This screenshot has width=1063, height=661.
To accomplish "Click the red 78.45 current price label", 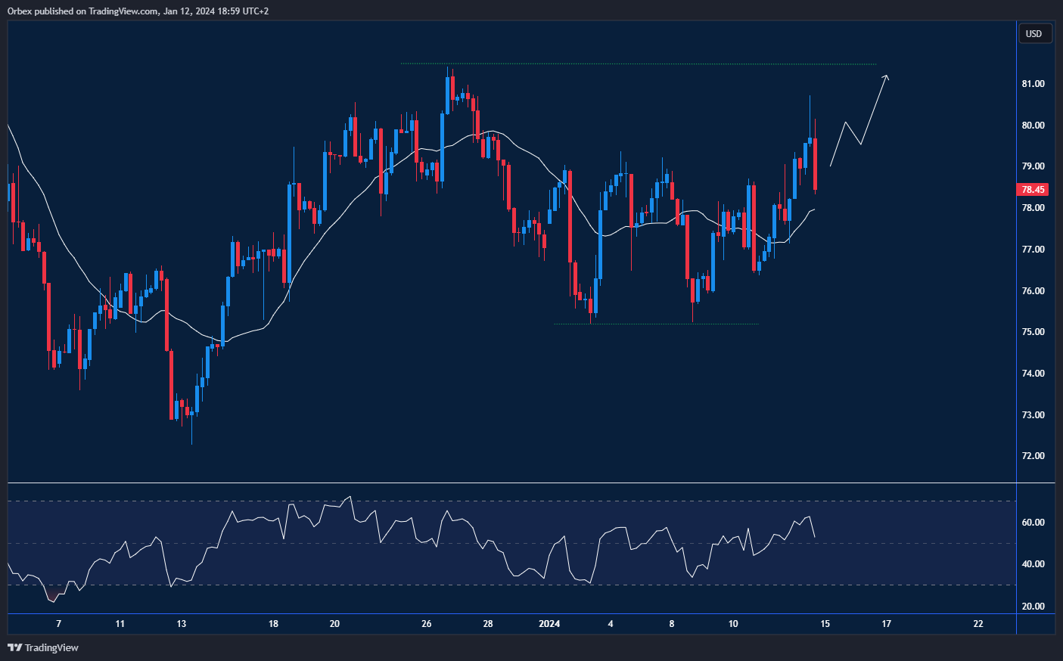I will 1033,190.
